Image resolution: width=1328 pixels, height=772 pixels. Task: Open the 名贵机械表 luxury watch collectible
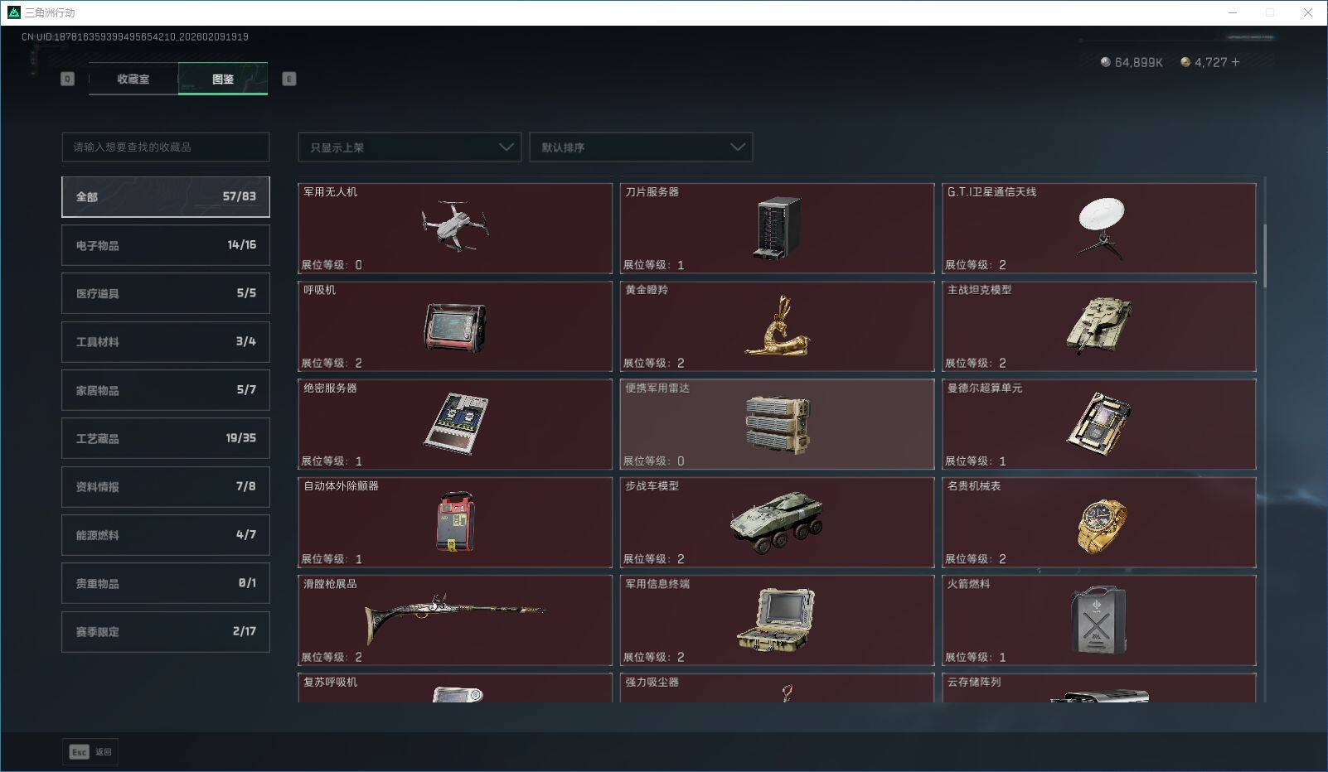(x=1098, y=522)
